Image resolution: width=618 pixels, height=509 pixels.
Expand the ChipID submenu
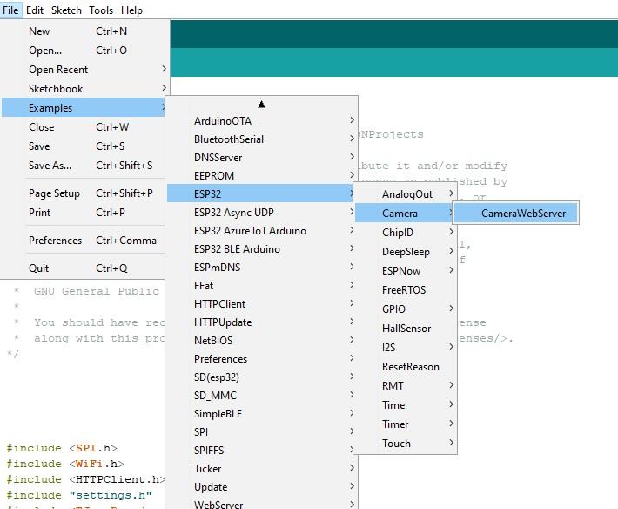point(405,233)
